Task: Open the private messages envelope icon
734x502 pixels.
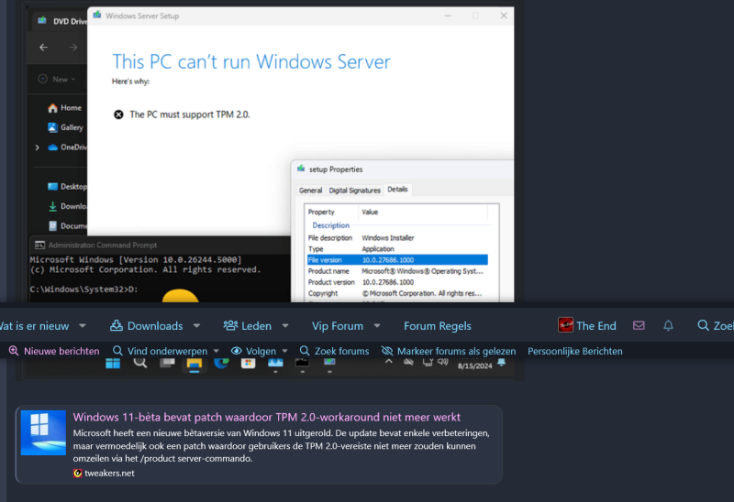Action: click(x=639, y=325)
